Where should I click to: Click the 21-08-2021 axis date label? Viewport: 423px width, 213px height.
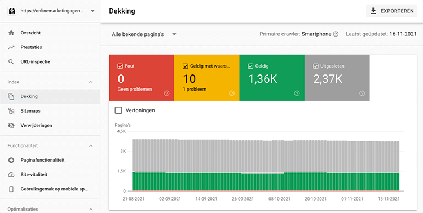coord(133,199)
